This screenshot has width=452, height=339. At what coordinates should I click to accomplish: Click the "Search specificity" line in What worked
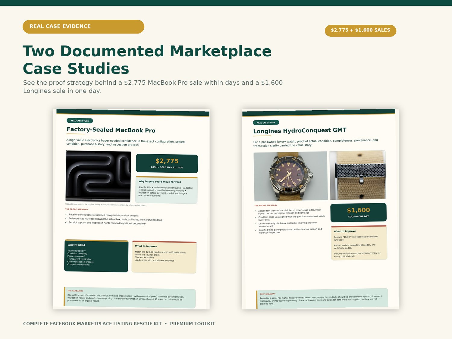77,251
